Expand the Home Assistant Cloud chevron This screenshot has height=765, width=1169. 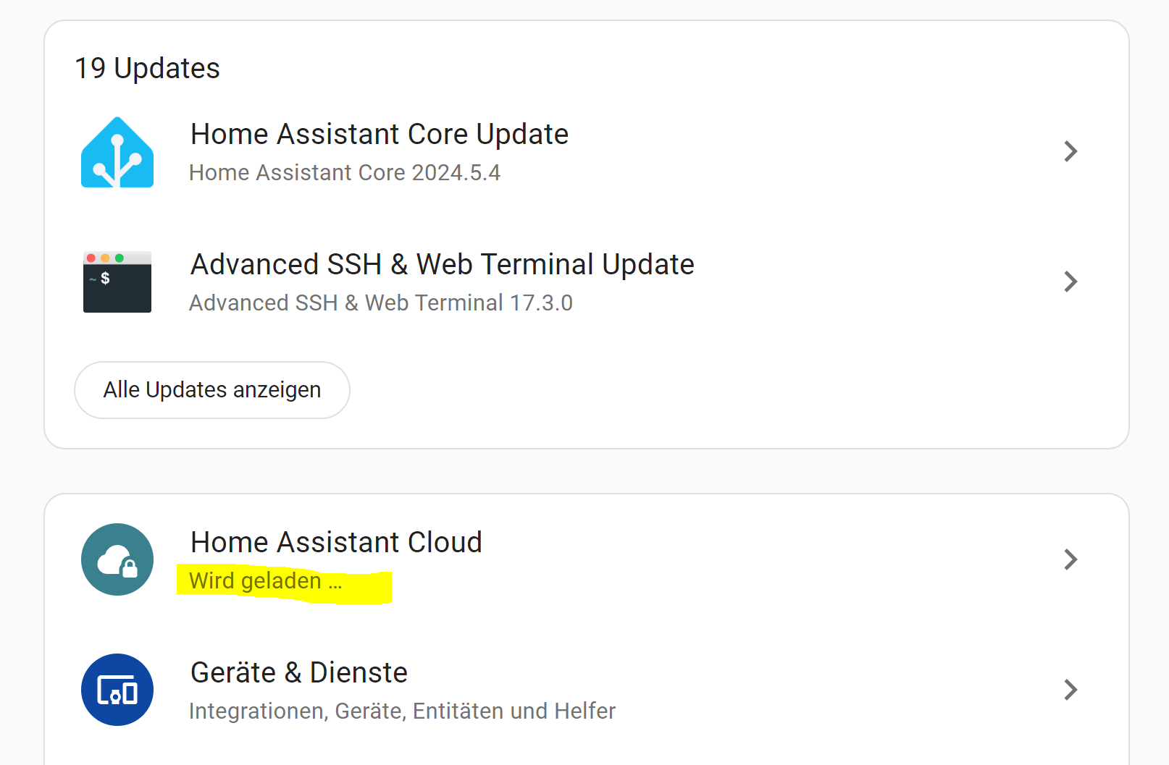[1070, 559]
